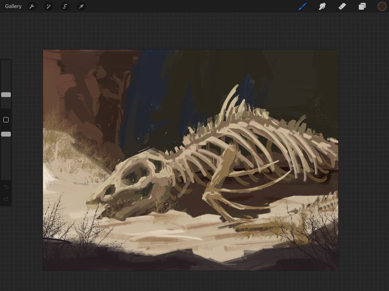This screenshot has height=291, width=389.
Task: Tap the square Modify button on sidebar
Action: [x=6, y=120]
